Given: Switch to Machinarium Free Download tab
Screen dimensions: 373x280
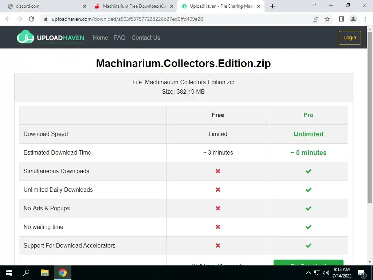Looking at the screenshot, I should point(133,6).
